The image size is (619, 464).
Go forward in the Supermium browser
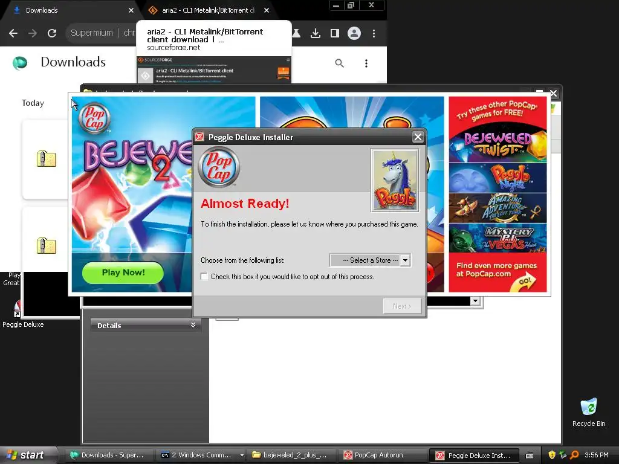(x=33, y=33)
